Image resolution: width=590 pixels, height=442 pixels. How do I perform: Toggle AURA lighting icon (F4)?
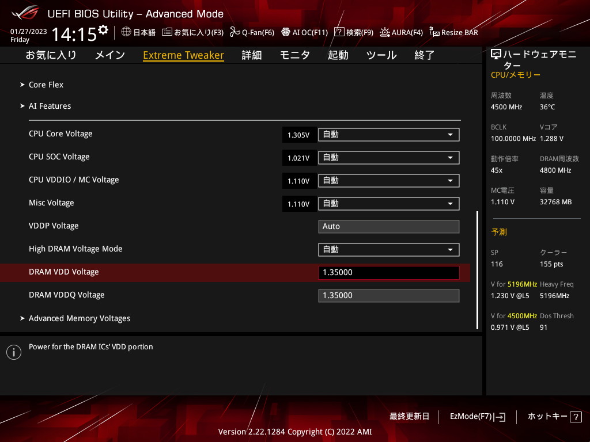coord(384,32)
